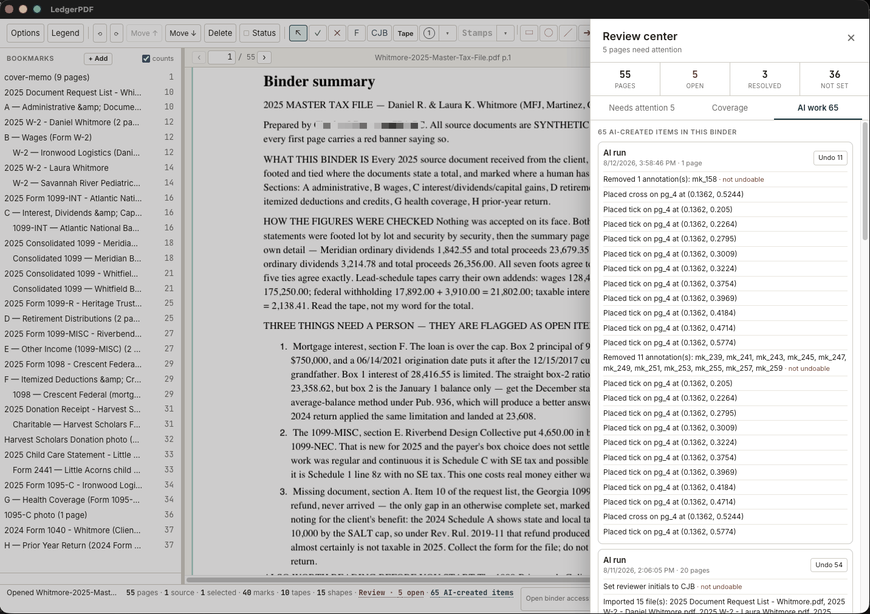The image size is (870, 614).
Task: Select the numbered circle marker tool
Action: [429, 33]
